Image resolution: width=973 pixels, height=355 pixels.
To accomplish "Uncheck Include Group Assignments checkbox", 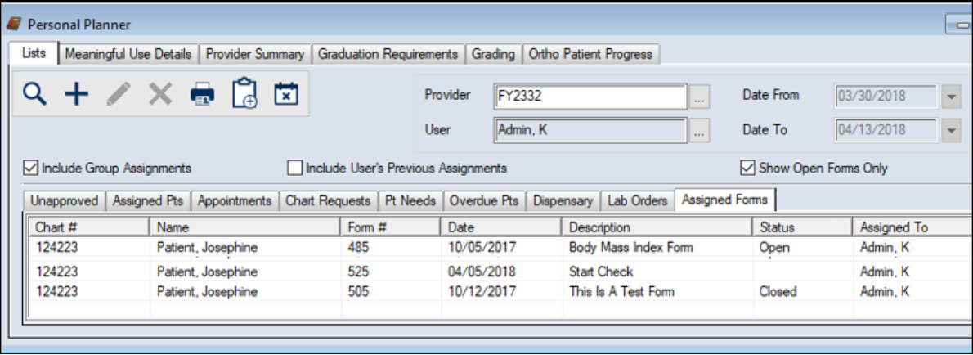I will coord(31,169).
